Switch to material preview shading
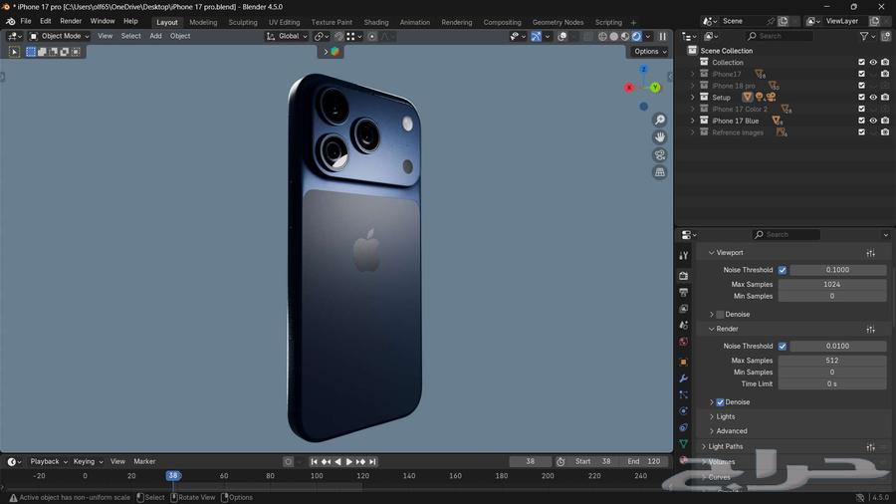The height and width of the screenshot is (504, 896). click(x=625, y=36)
